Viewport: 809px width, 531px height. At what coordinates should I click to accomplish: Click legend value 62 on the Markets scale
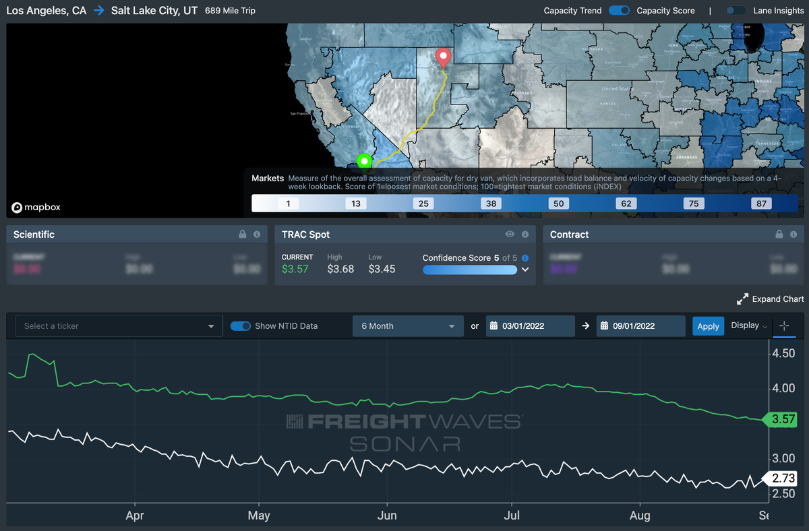[626, 204]
